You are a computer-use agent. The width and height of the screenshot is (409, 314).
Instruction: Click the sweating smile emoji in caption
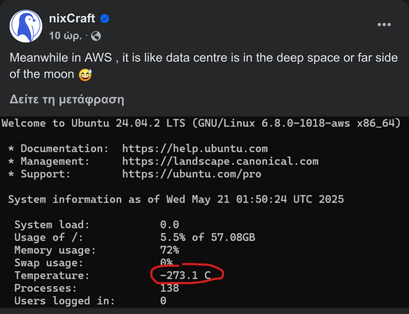(85, 74)
